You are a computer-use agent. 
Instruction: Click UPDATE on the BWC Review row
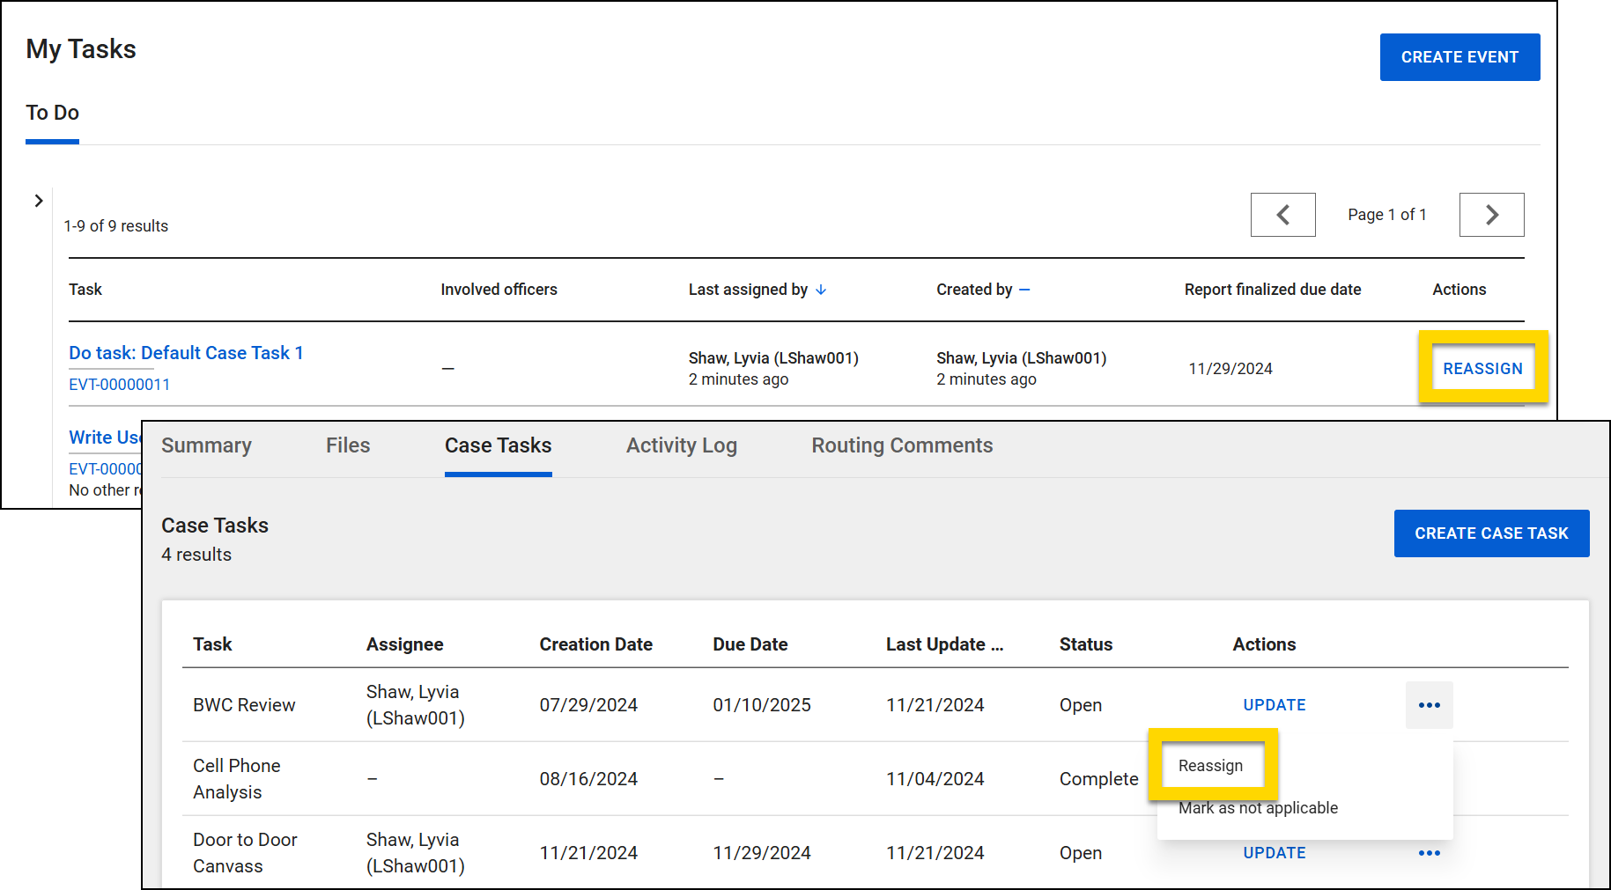[x=1274, y=704]
